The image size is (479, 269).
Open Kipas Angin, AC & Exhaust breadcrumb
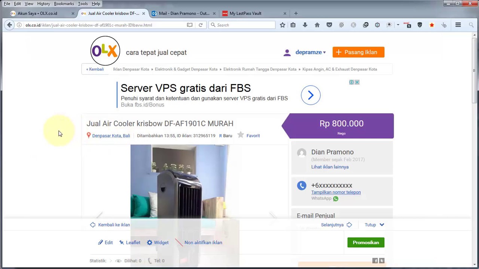tap(340, 69)
